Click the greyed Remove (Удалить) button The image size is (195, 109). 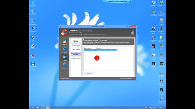[89, 73]
